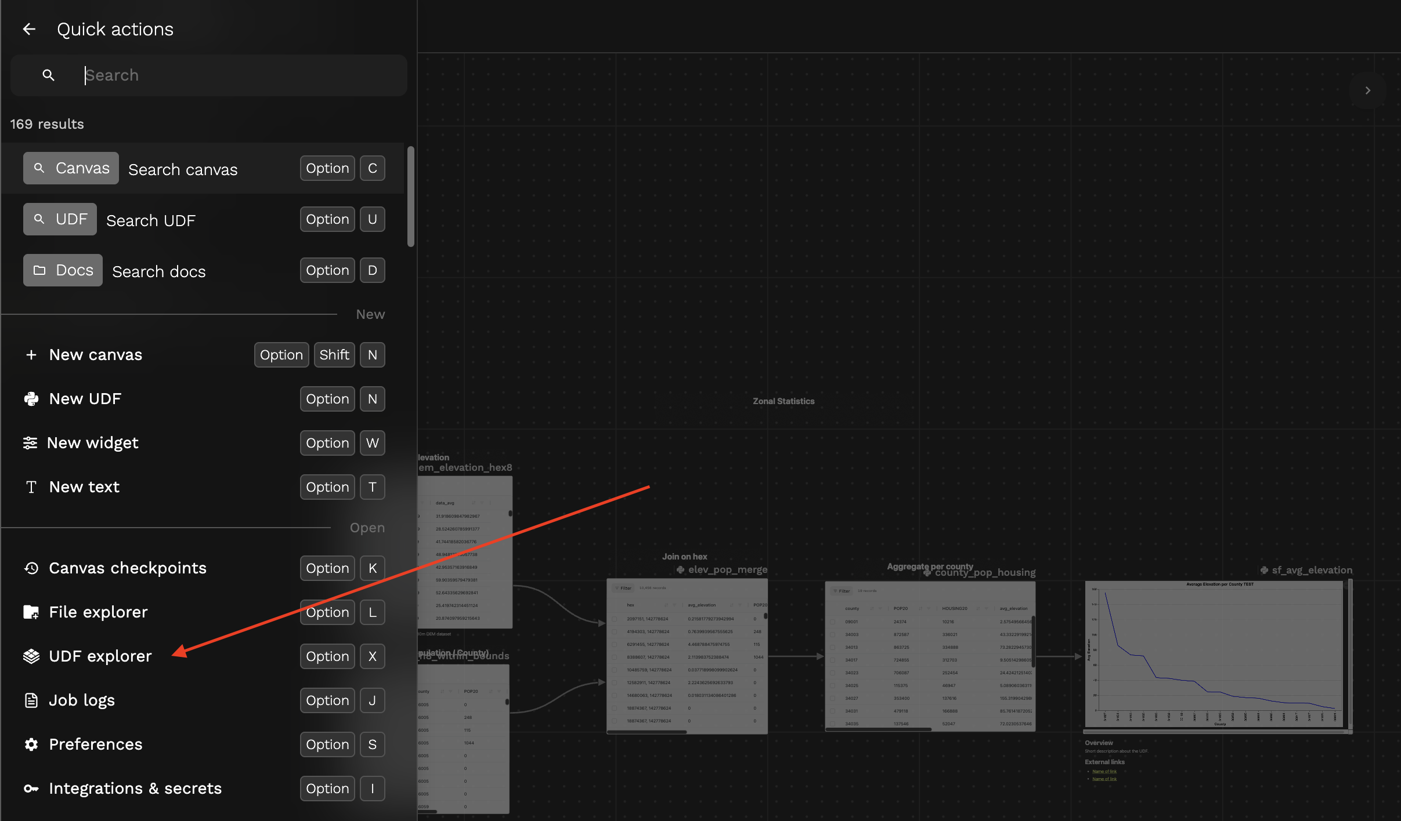Open the UDF explorer label
This screenshot has width=1401, height=821.
100,656
